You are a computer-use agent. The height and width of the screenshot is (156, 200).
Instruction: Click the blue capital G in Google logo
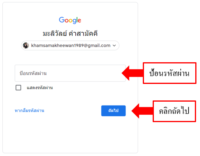(x=62, y=20)
